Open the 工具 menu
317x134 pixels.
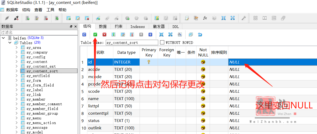pos(50,10)
